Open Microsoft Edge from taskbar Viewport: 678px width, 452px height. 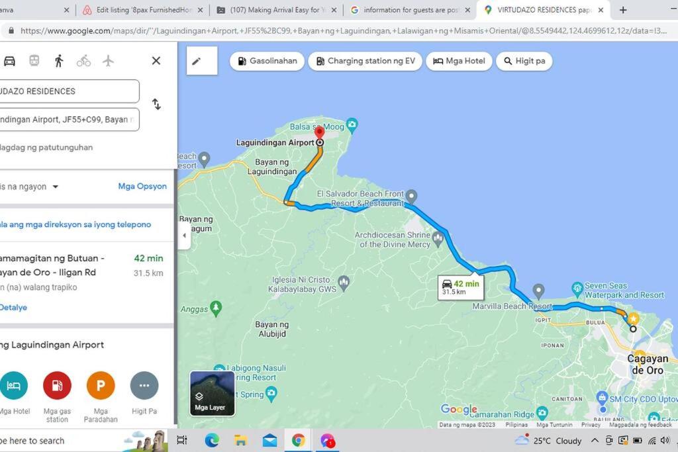coord(211,440)
